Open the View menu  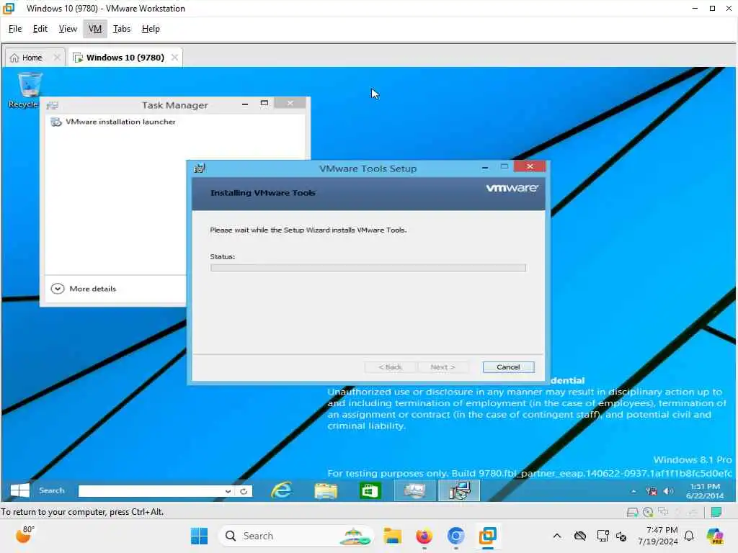tap(68, 29)
